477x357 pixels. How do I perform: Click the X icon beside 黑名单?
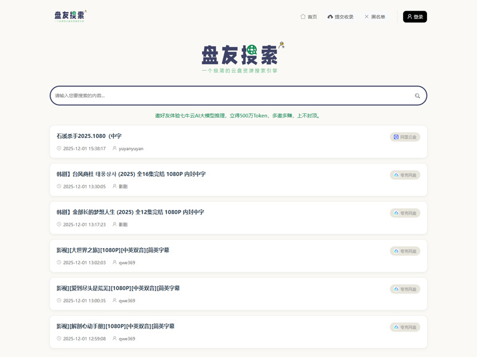click(x=367, y=17)
